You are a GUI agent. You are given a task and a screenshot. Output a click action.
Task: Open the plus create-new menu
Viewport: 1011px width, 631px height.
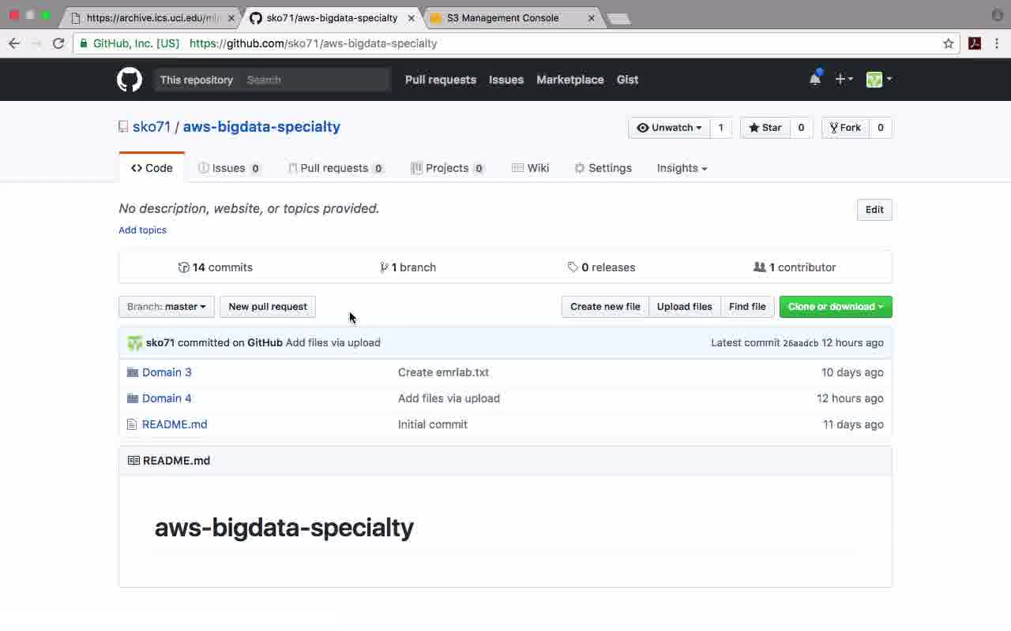point(844,79)
